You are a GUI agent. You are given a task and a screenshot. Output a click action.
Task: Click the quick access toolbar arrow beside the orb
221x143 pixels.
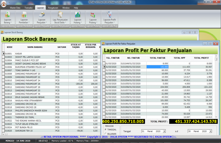[x=9, y=2]
